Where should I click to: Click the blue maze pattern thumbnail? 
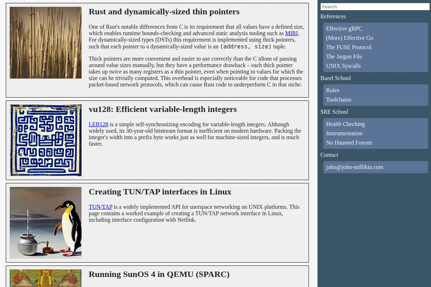pos(46,140)
